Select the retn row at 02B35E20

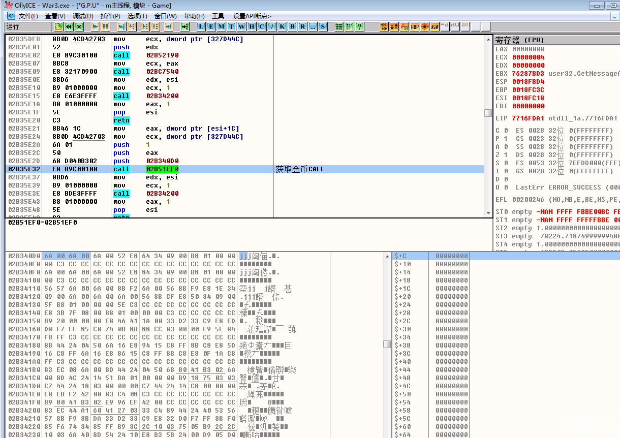(x=244, y=120)
